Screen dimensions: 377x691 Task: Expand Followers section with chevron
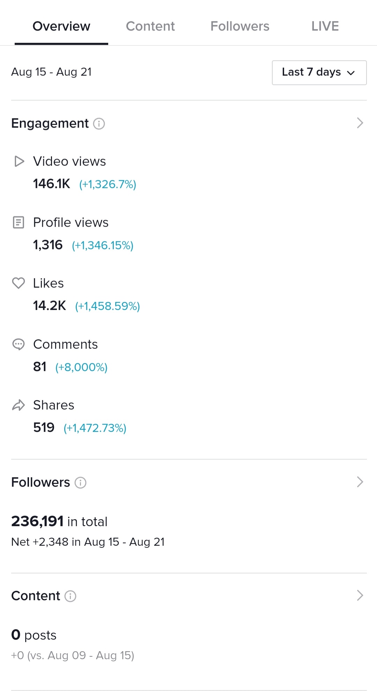[x=360, y=482]
